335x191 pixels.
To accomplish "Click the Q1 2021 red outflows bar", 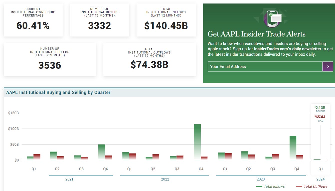I will (37, 157).
